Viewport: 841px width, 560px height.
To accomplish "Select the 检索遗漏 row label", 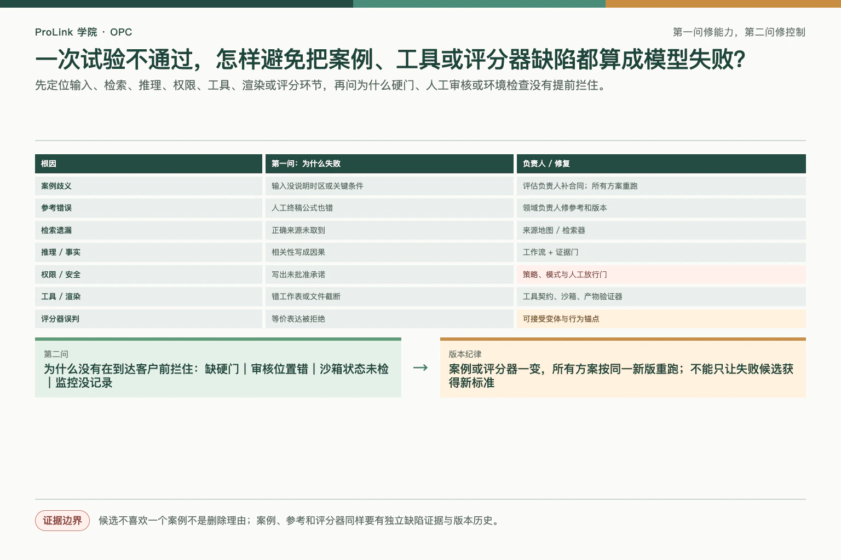I will 148,230.
